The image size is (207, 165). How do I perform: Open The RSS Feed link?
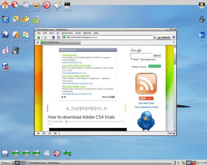pos(146,103)
